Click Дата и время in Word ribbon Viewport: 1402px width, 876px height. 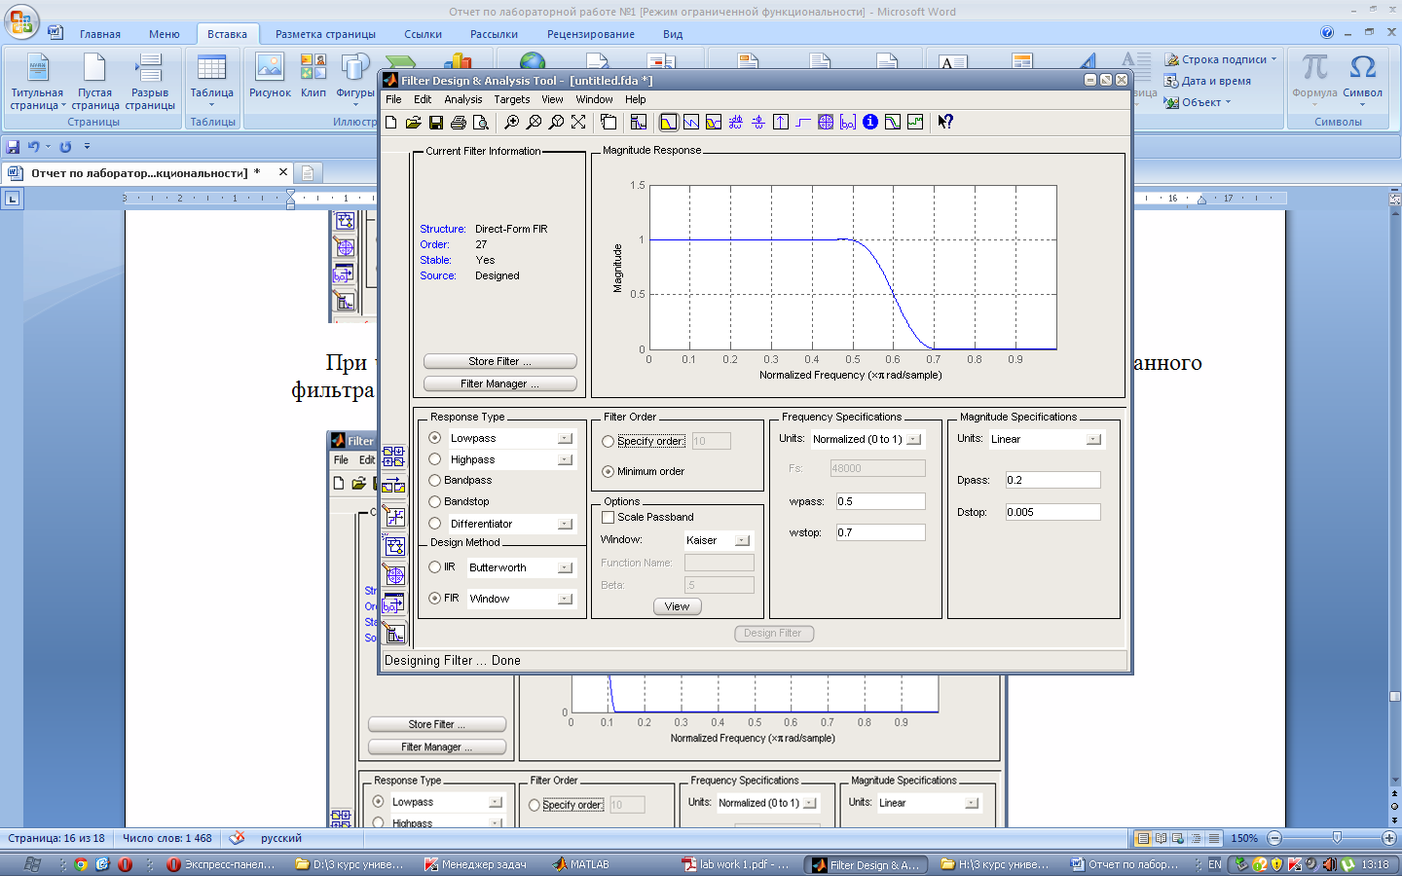(x=1208, y=81)
